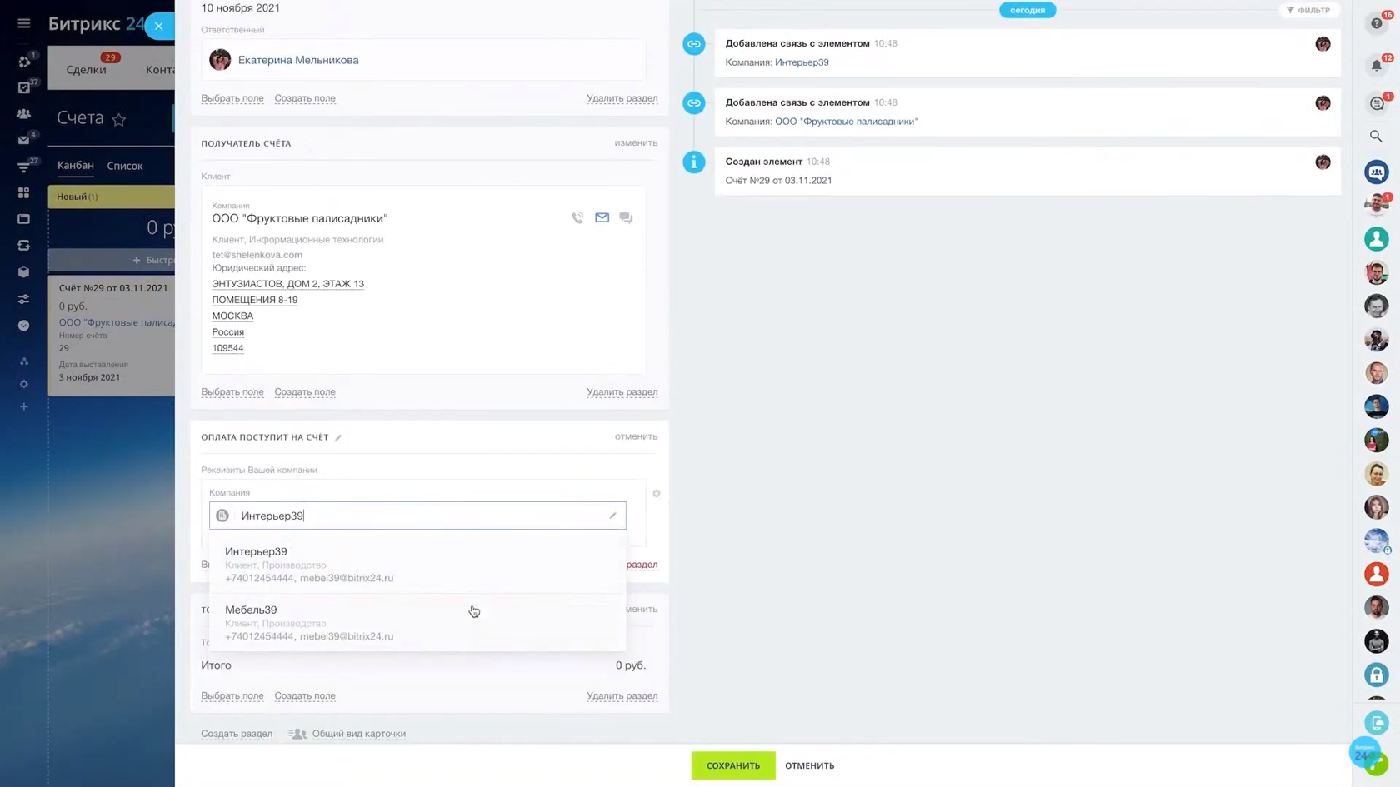Click the link icon of the Интерьер39 timeline entry
1400x787 pixels.
[694, 44]
